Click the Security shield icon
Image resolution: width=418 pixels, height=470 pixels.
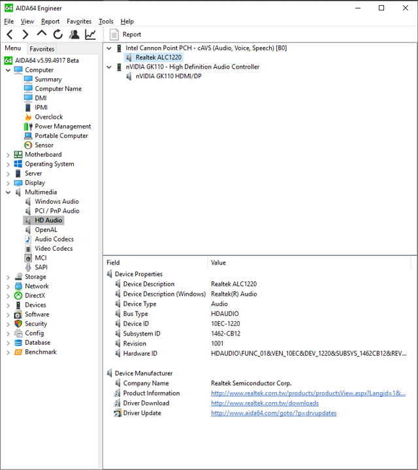(18, 324)
